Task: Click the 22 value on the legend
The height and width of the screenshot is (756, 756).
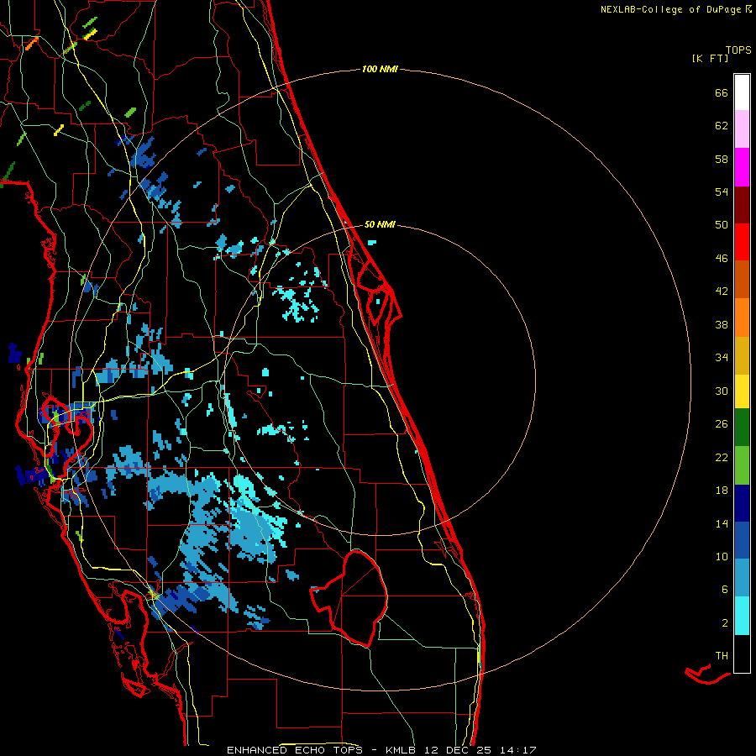Action: tap(722, 457)
